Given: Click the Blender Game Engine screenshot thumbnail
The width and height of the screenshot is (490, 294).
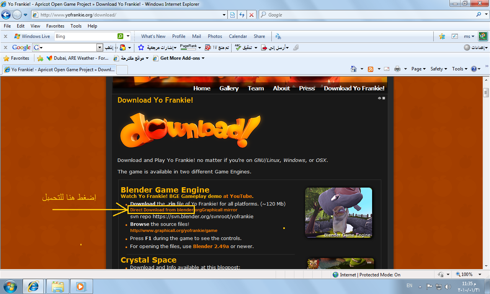Looking at the screenshot, I should point(338,212).
